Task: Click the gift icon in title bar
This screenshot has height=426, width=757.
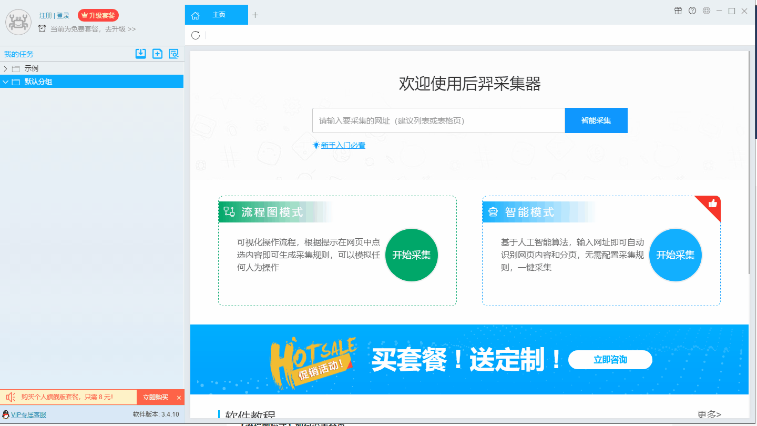Action: [678, 11]
